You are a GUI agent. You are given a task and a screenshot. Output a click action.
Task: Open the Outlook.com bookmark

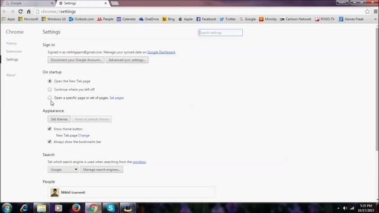81,19
